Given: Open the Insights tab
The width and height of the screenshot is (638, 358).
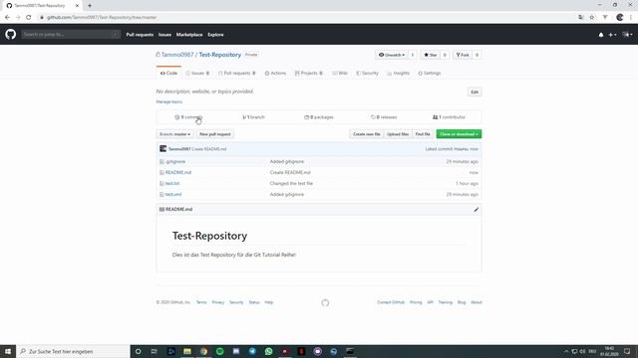Looking at the screenshot, I should 399,73.
